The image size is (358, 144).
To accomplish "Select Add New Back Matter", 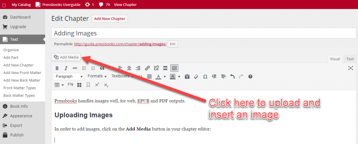I will coord(22,80).
